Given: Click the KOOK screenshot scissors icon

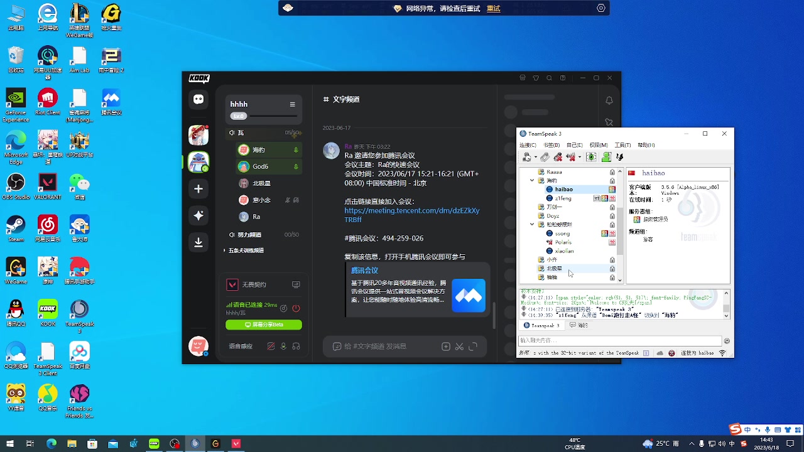Looking at the screenshot, I should (x=460, y=347).
